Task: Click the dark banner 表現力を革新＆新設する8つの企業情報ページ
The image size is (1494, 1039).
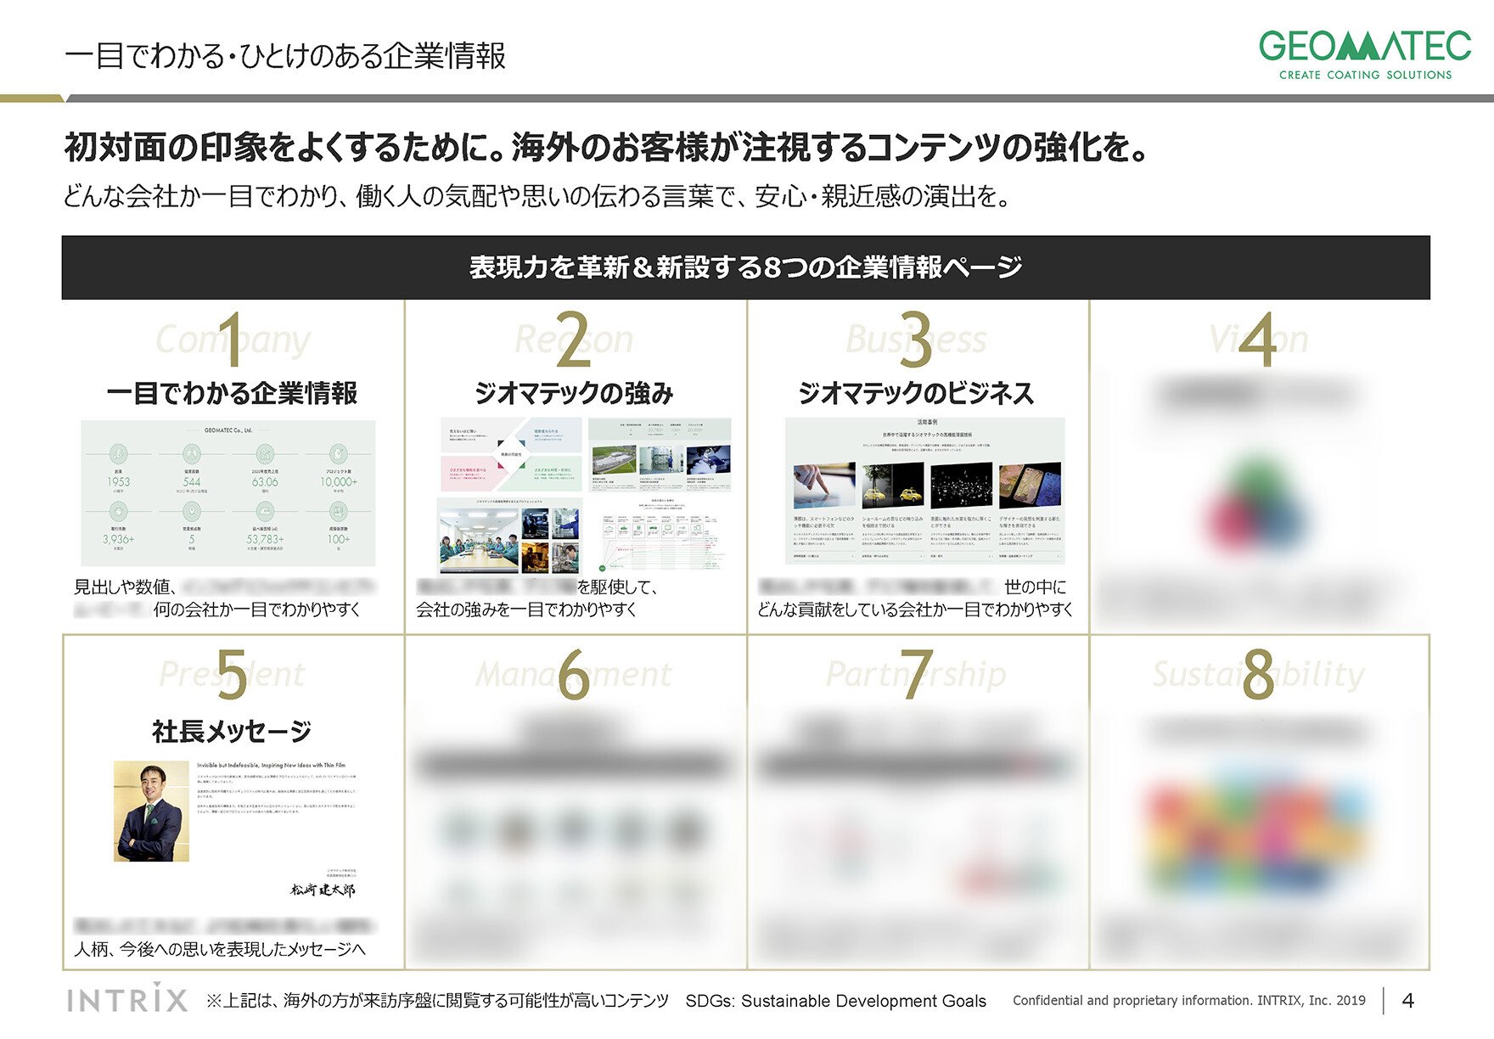Action: point(745,267)
